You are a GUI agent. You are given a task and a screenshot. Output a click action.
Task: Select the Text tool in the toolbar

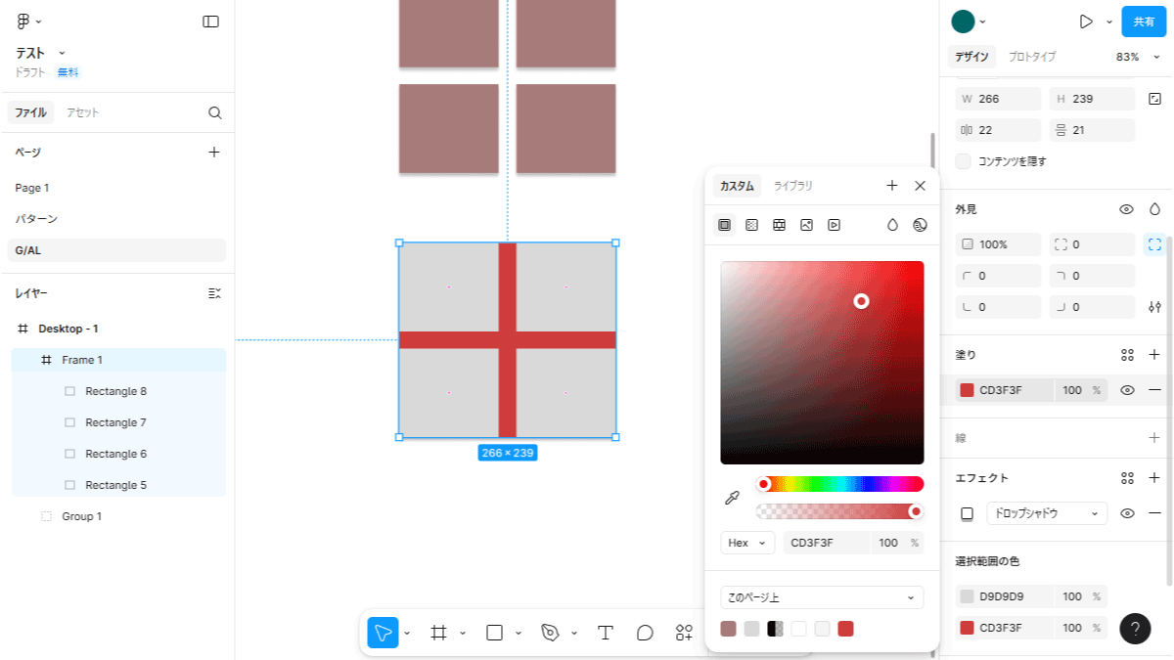point(605,633)
